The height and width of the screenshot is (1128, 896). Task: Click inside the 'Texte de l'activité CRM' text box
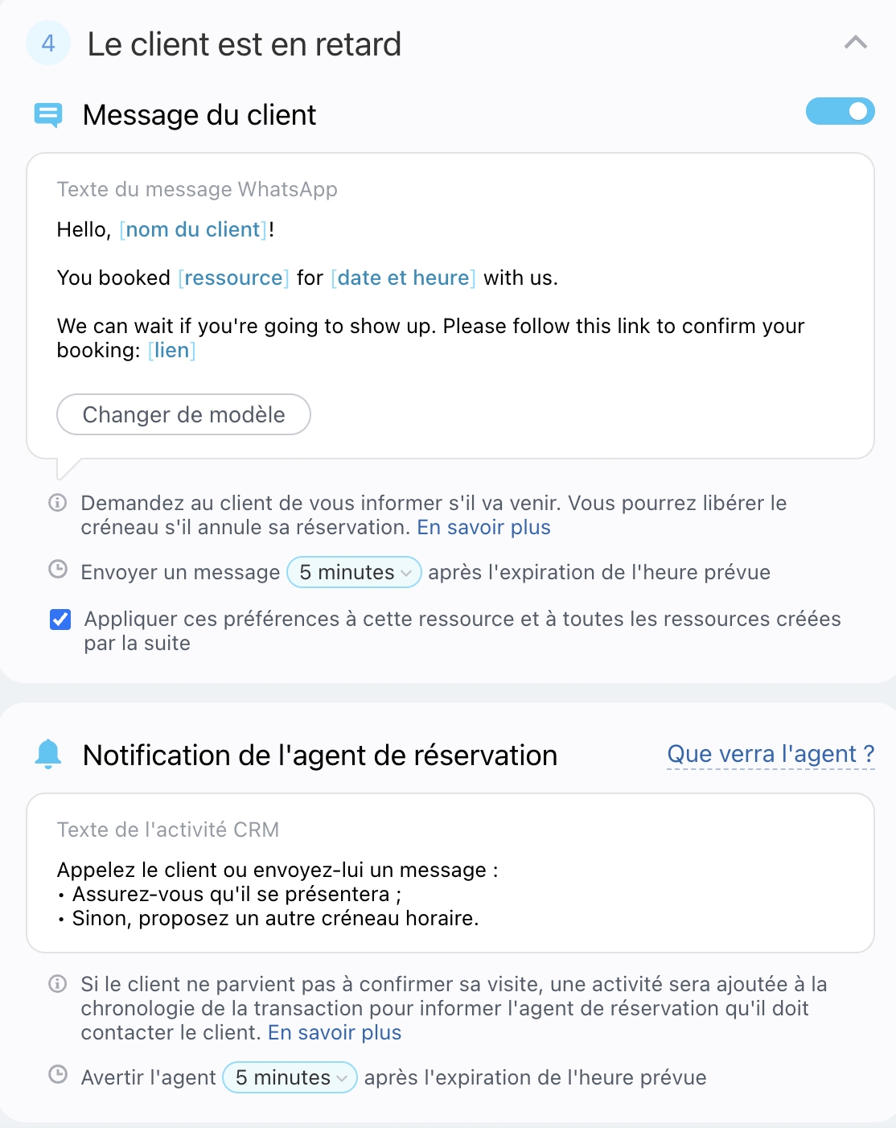[x=450, y=893]
